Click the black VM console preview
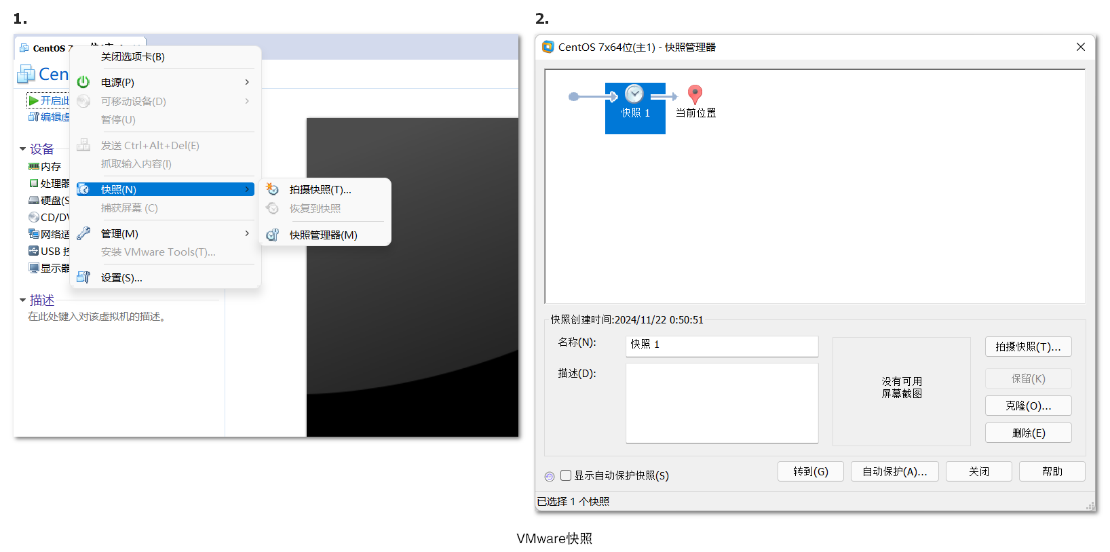Viewport: 1110px width, 552px height. 412,277
